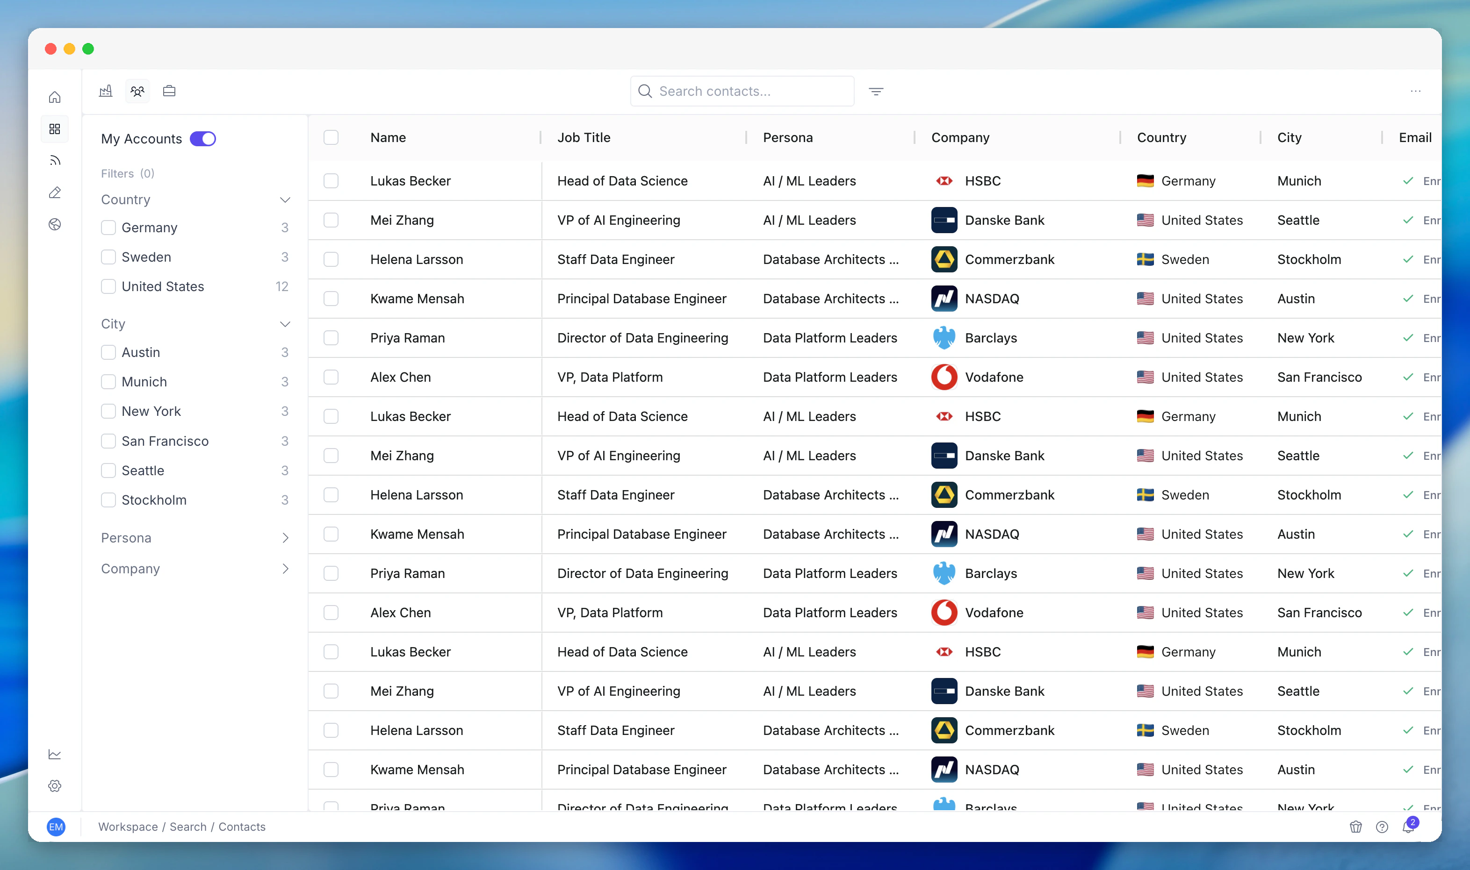Open the feed signal sidebar icon
Image resolution: width=1470 pixels, height=870 pixels.
click(55, 161)
